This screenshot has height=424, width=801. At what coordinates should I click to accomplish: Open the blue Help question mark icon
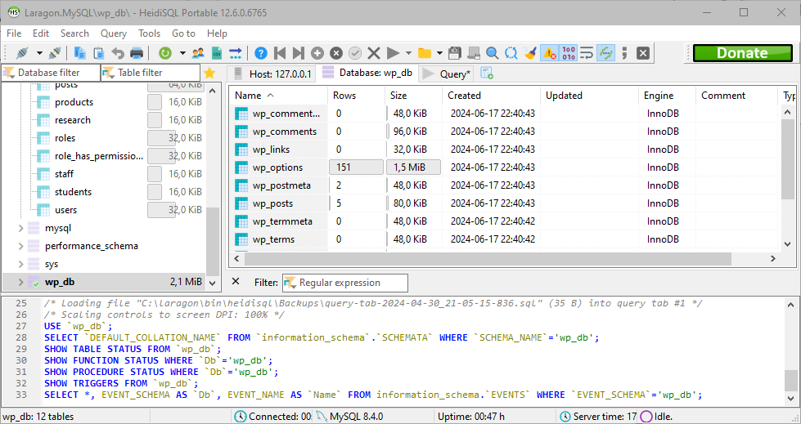point(260,53)
